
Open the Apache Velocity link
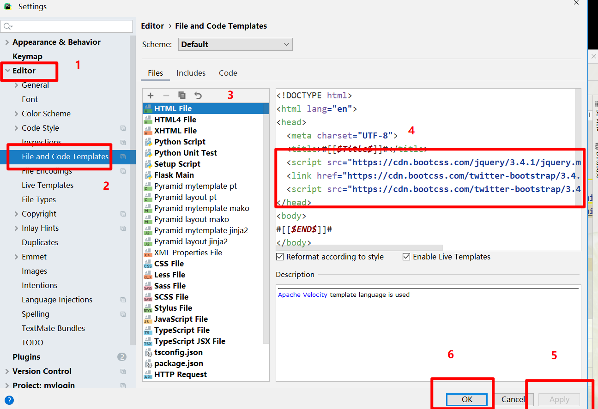(302, 295)
